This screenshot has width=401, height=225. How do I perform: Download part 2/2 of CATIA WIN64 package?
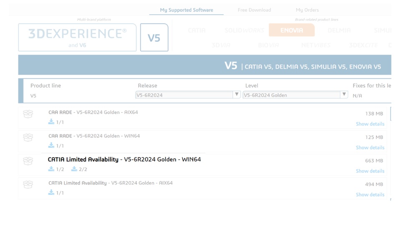(74, 169)
